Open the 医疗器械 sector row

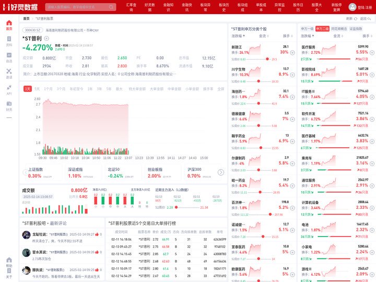(x=337, y=142)
